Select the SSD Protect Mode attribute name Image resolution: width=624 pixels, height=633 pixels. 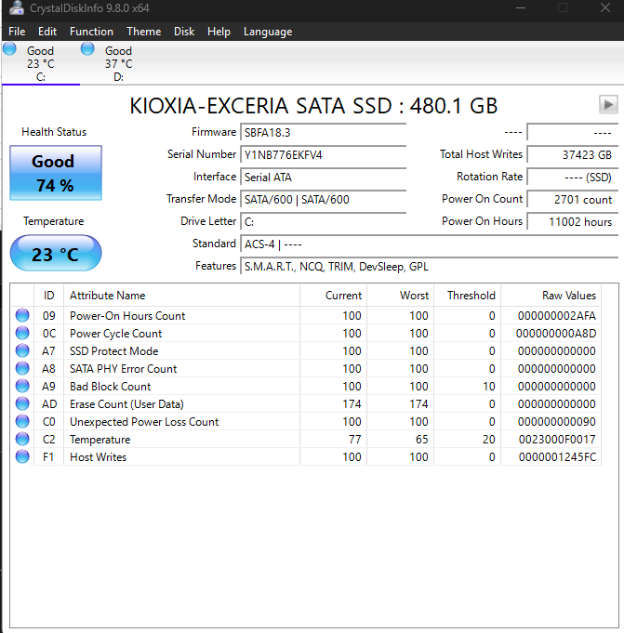[113, 351]
